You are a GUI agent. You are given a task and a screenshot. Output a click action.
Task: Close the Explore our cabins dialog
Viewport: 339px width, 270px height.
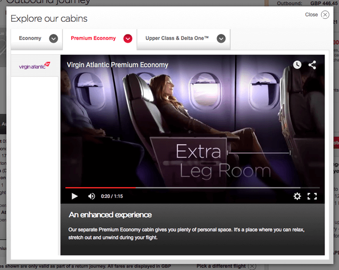point(325,15)
